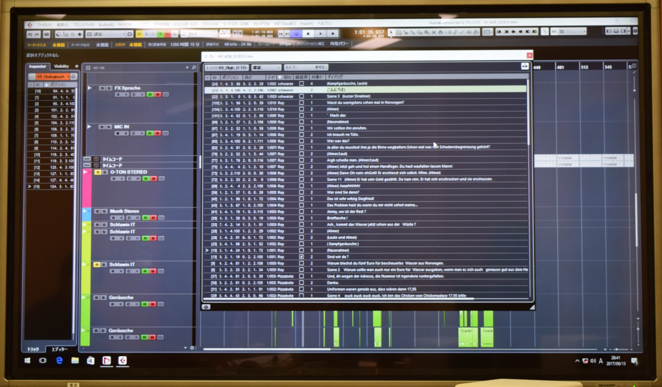The image size is (662, 387).
Task: Select the Mute X tool
Action: coord(433,33)
